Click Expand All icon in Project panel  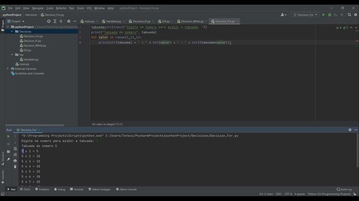tap(55, 21)
